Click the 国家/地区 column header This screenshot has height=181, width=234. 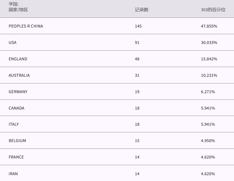[18, 10]
